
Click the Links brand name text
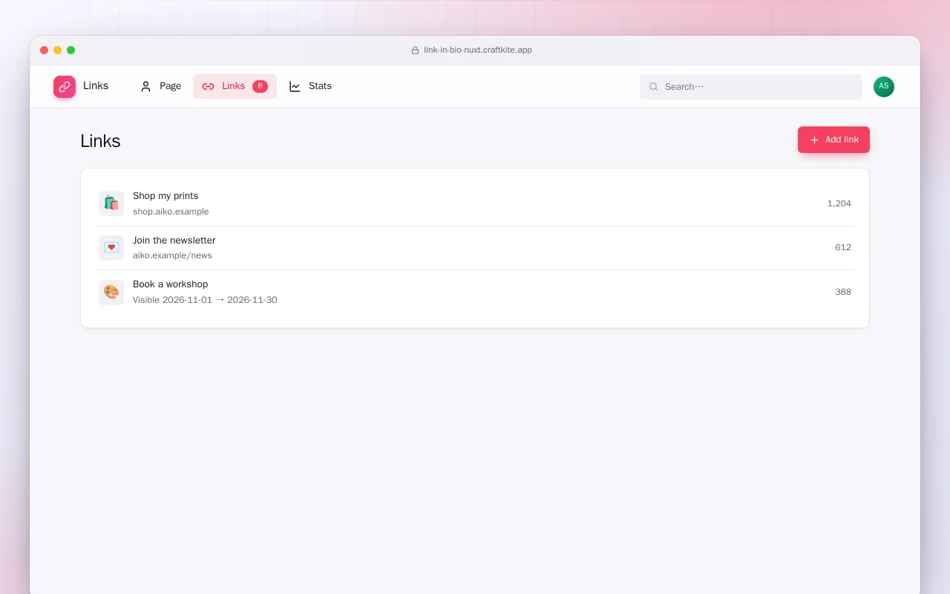(x=96, y=86)
